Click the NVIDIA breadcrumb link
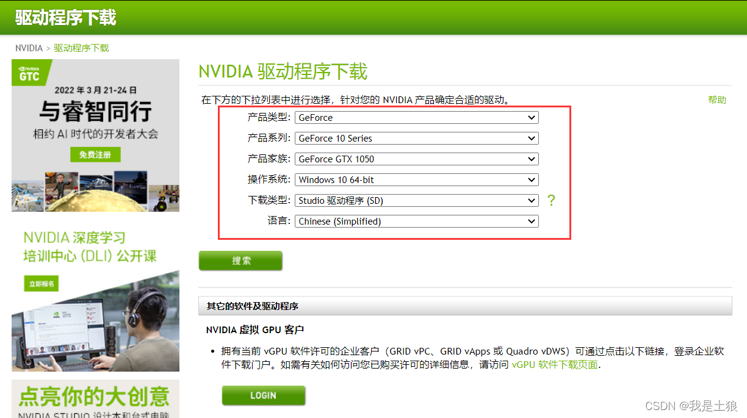Viewport: 747px width, 418px height. (x=29, y=48)
